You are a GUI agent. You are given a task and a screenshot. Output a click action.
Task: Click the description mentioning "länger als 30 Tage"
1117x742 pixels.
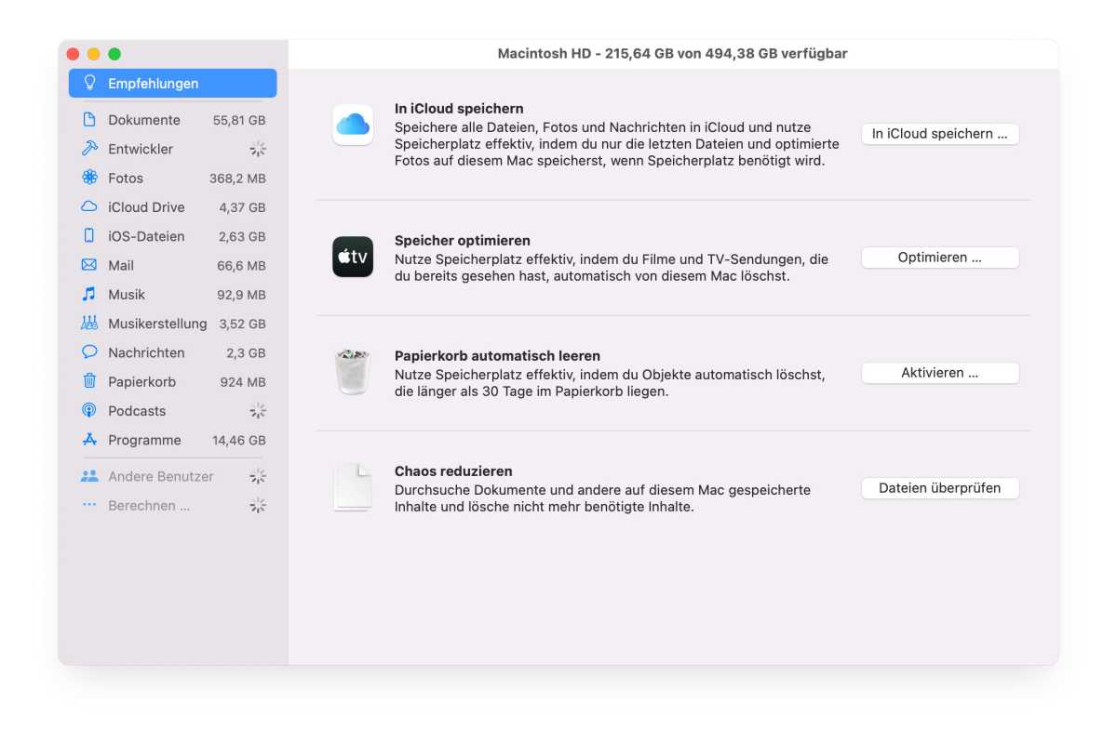click(610, 383)
